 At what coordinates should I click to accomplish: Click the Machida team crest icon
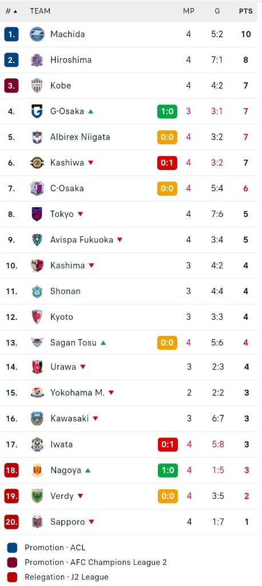pyautogui.click(x=37, y=34)
